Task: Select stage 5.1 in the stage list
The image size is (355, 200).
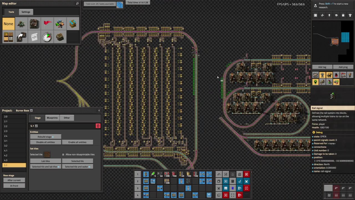Action: coord(14,165)
